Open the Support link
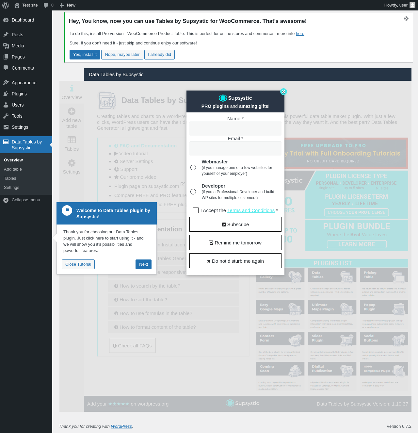The image size is (418, 433). click(126, 169)
